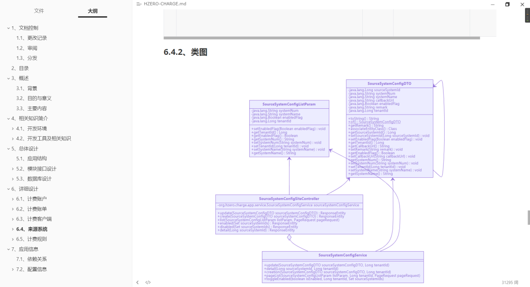Click the 31295 词 word count
Image resolution: width=530 pixels, height=287 pixels.
point(511,283)
